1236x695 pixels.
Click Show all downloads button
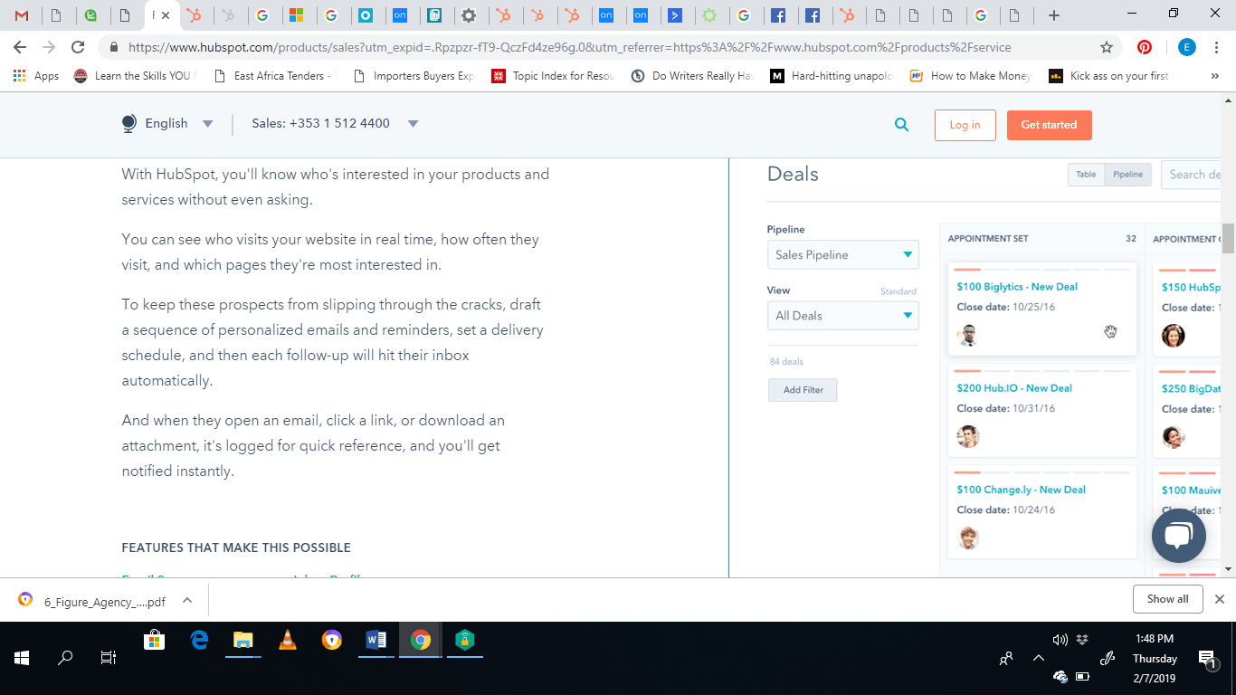pyautogui.click(x=1167, y=599)
